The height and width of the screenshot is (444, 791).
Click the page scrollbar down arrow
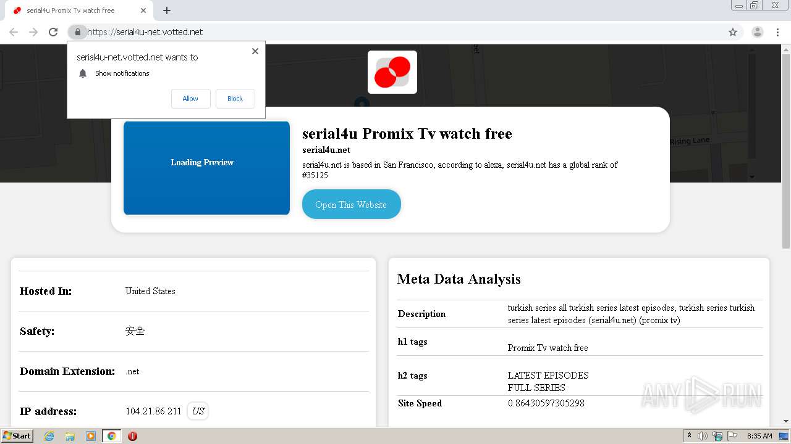pyautogui.click(x=786, y=421)
